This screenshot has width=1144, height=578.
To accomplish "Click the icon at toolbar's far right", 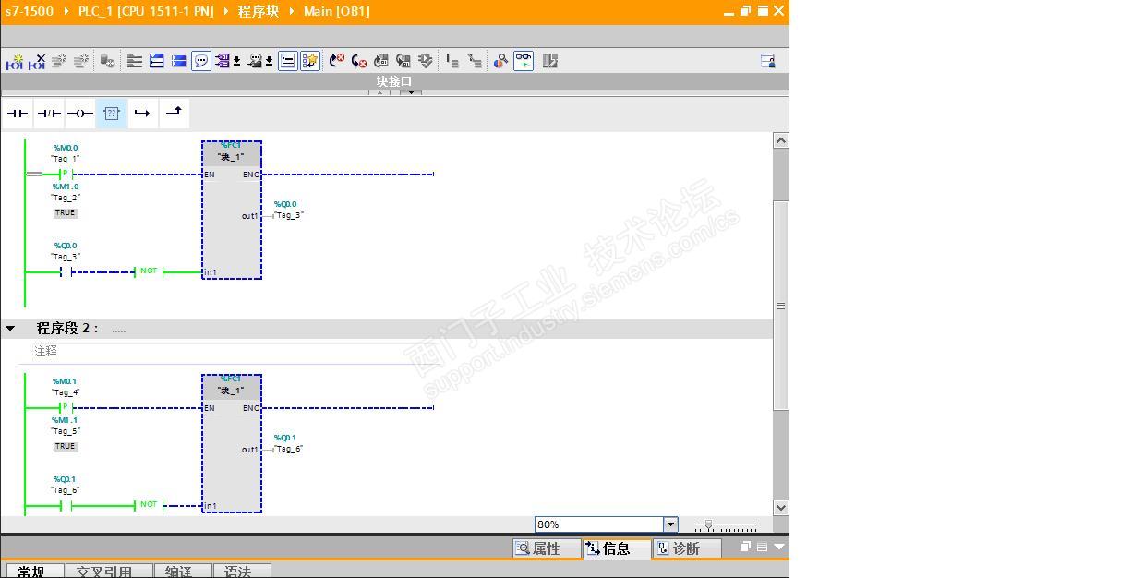I will click(767, 61).
